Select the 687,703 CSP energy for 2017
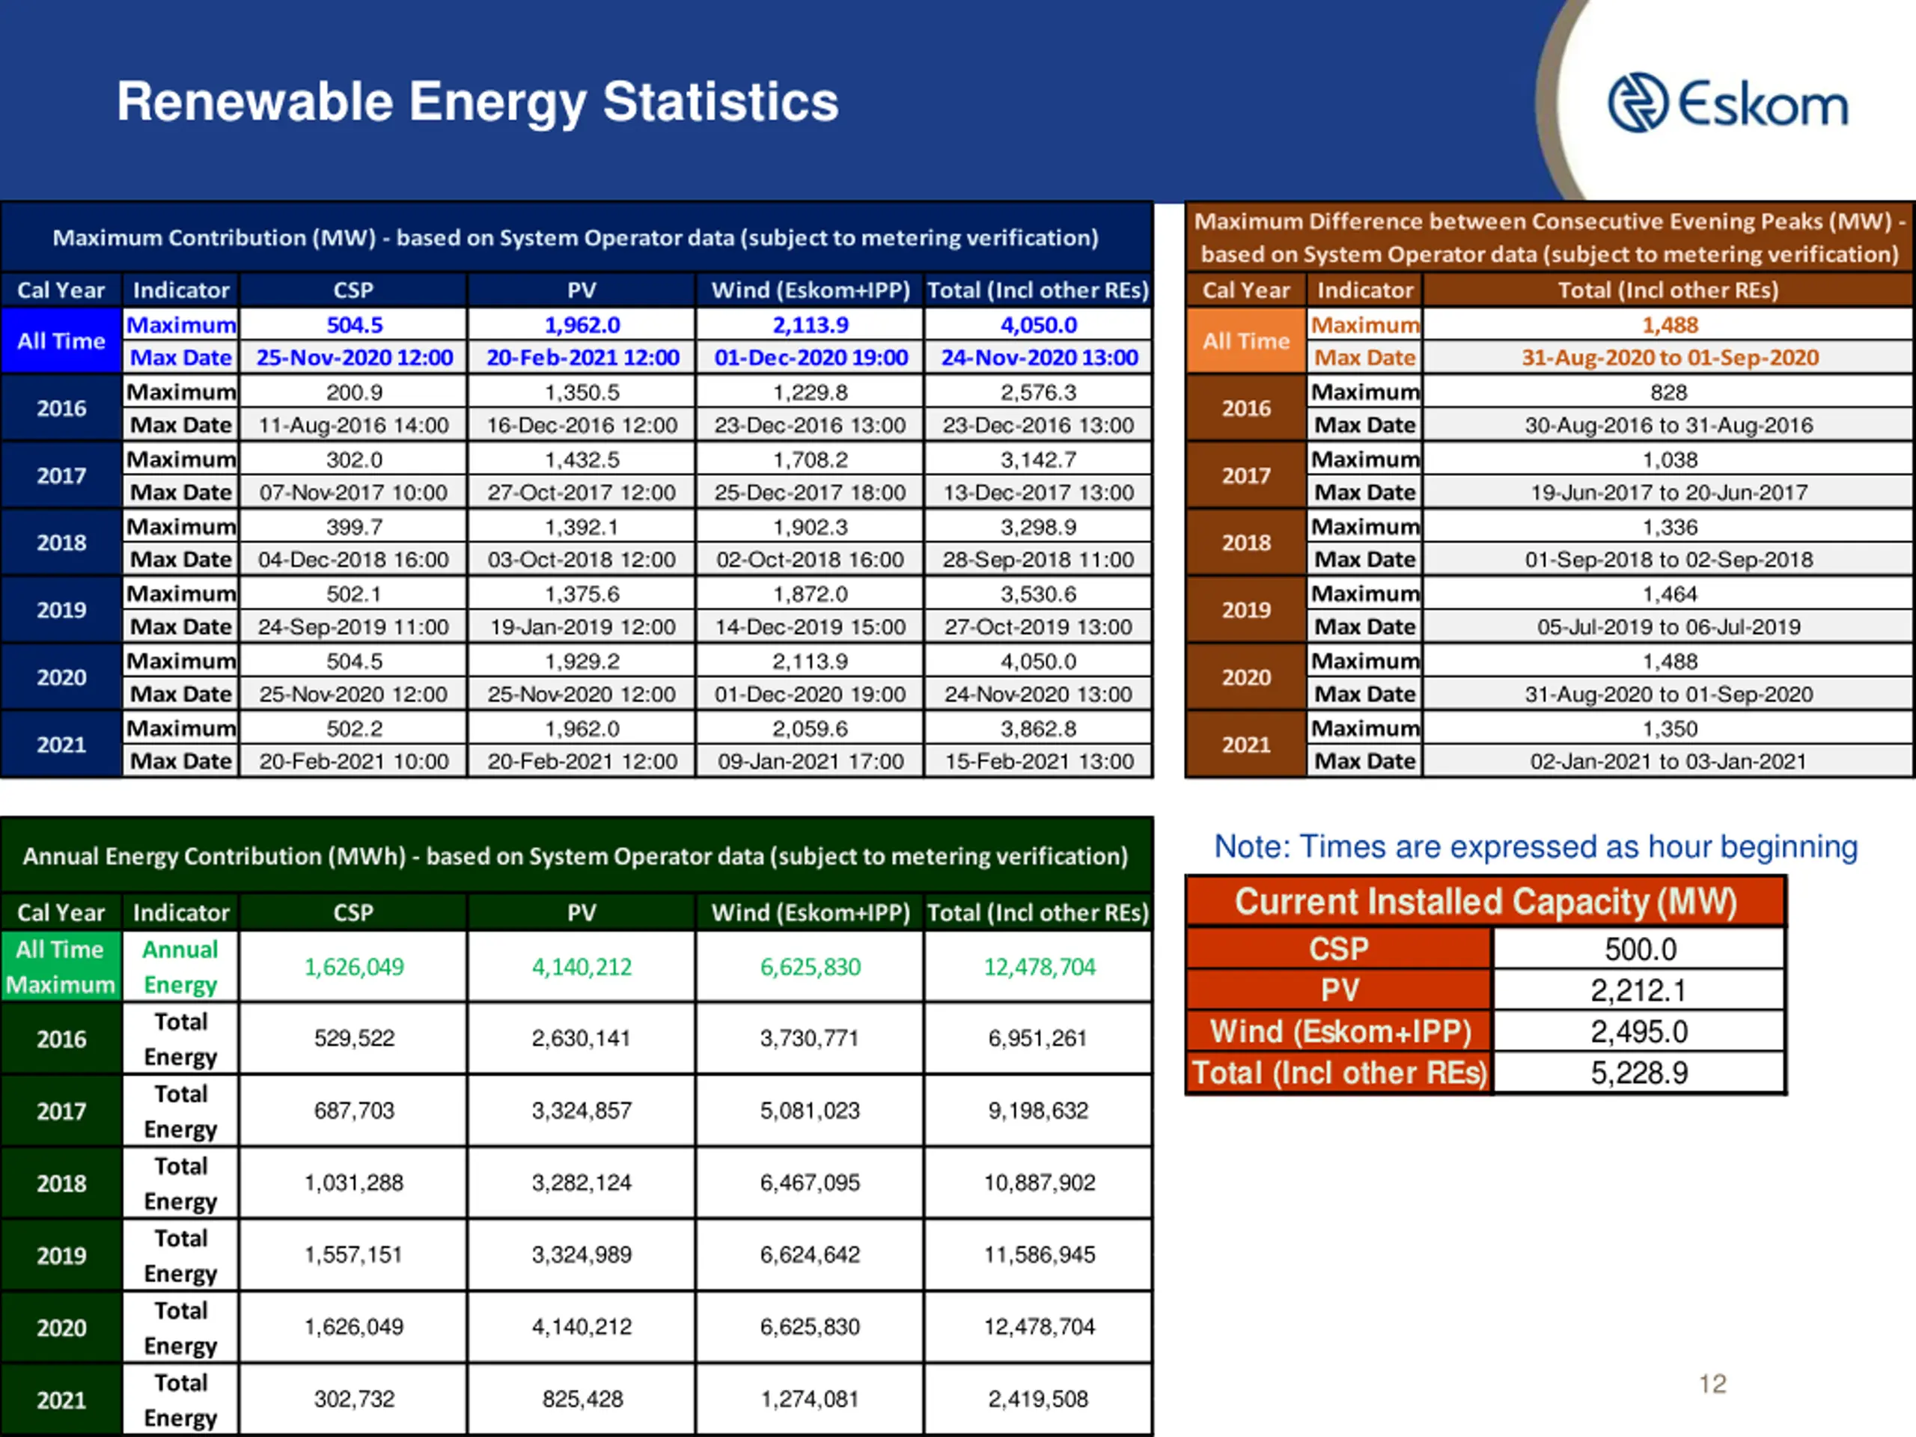The height and width of the screenshot is (1437, 1916). (354, 1111)
